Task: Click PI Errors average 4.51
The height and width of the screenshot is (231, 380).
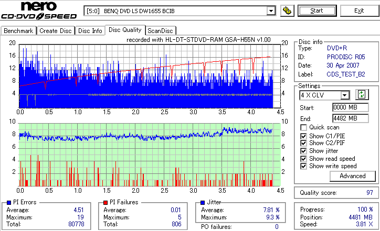Action: [79, 210]
